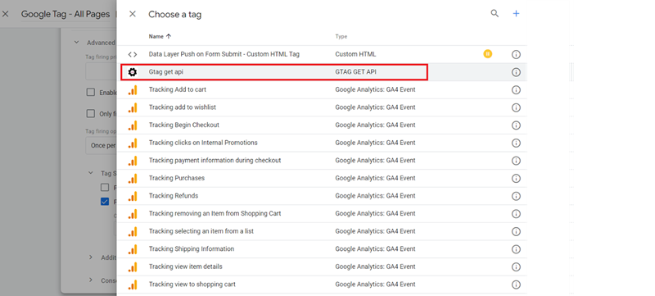Sort the tag list by Type column
The image size is (655, 296).
point(341,37)
